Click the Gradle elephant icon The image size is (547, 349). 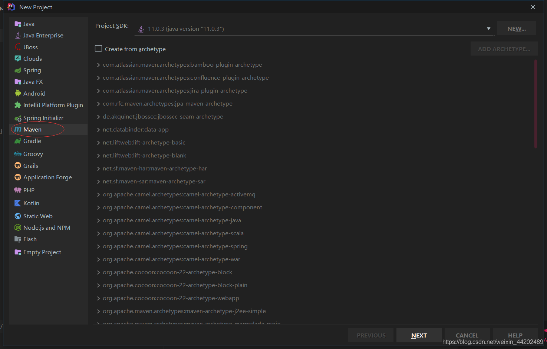[x=17, y=141]
